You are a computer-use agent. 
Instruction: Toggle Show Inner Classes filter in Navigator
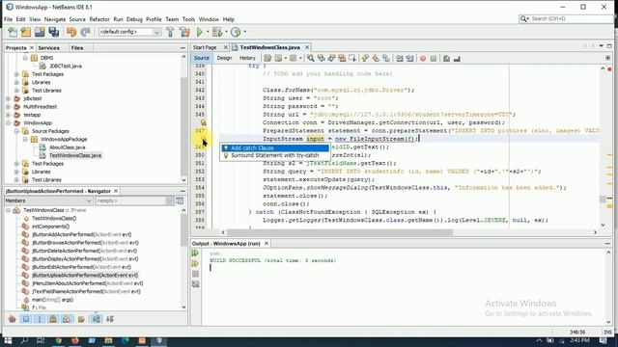click(67, 319)
